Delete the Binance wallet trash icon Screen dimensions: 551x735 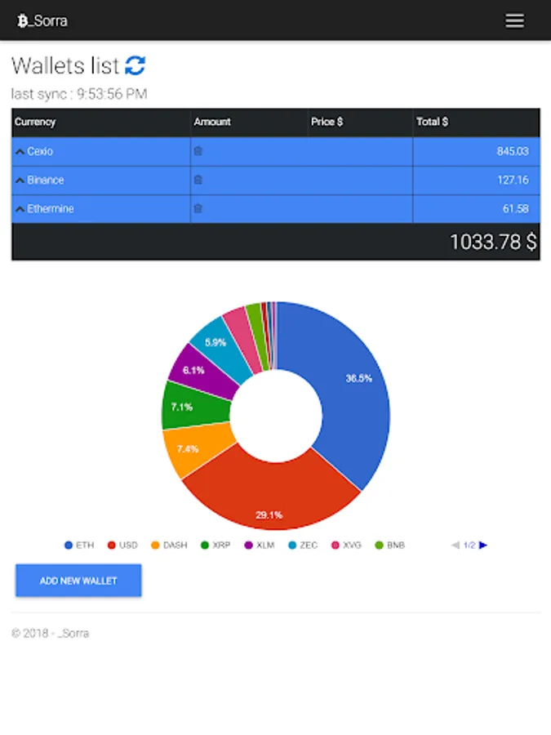198,180
